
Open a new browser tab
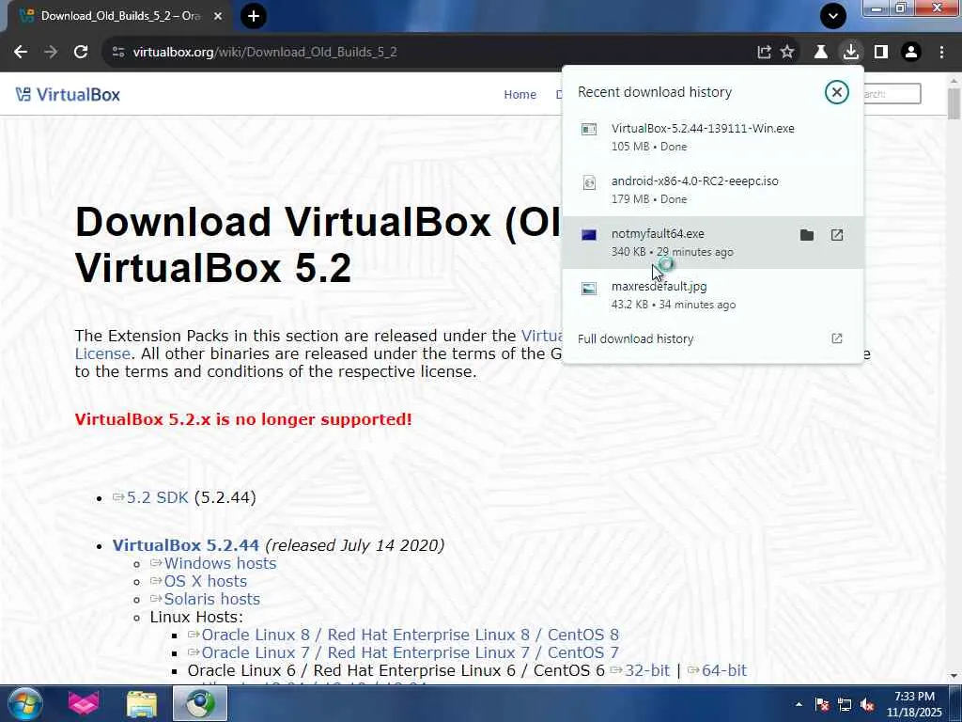pos(254,16)
